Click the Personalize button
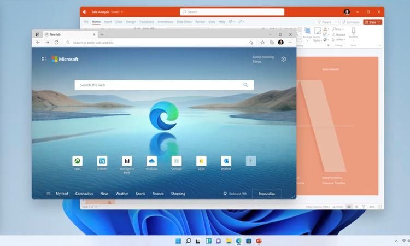The image size is (410, 246). coord(267,194)
